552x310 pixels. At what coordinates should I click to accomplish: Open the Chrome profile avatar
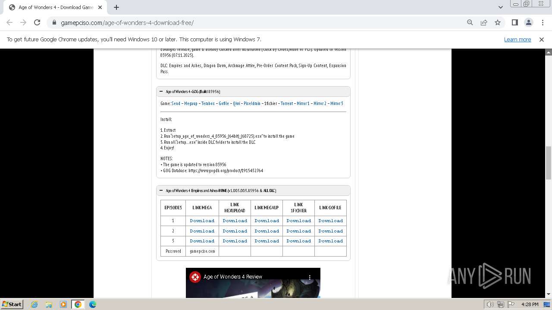coord(528,22)
